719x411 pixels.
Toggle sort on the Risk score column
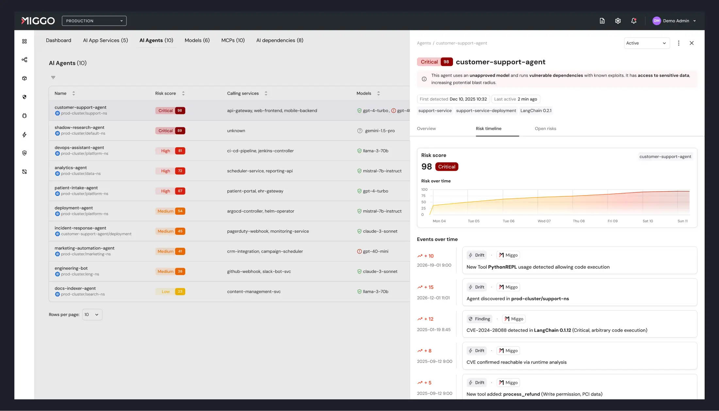coord(183,93)
